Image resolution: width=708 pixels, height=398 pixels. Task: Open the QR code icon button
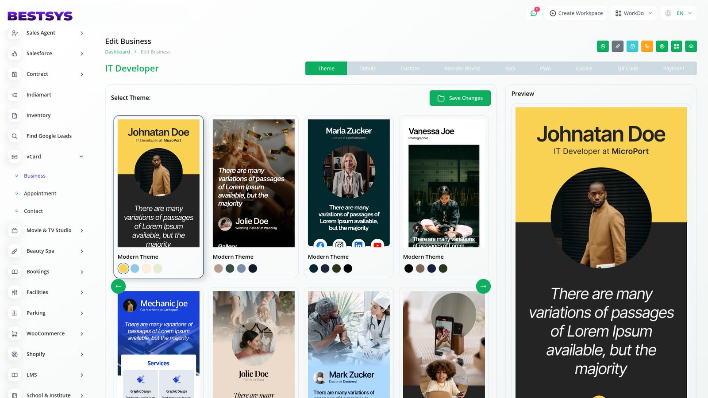(x=677, y=46)
